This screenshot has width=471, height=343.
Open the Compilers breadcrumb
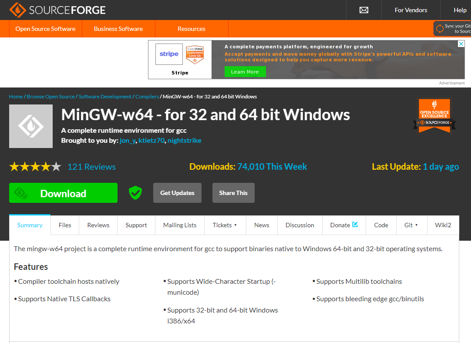147,96
